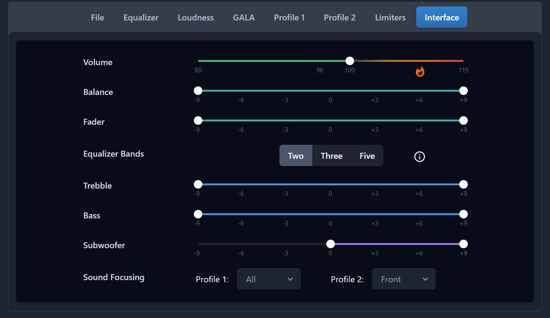Click the Bass slider left handle

pos(198,214)
